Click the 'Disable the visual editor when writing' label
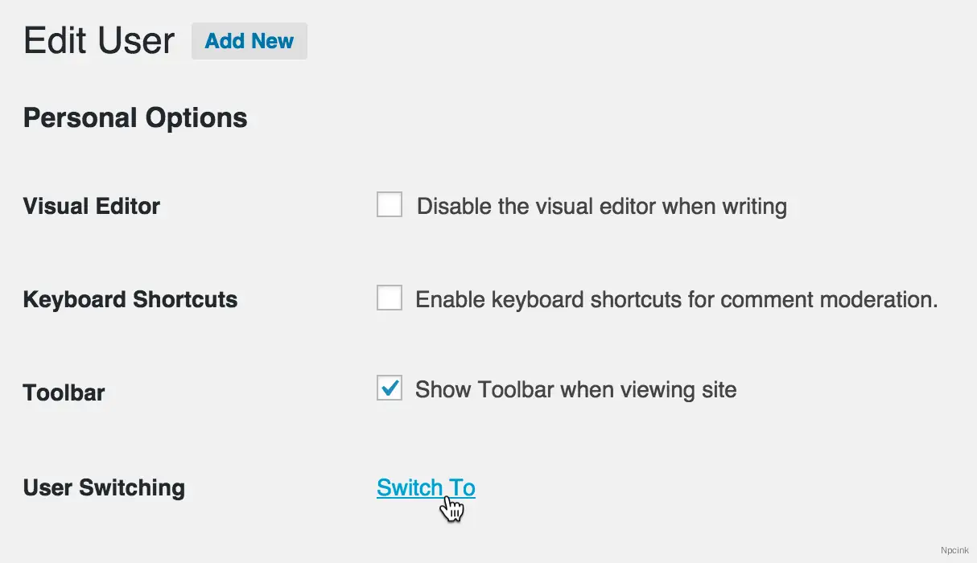This screenshot has width=977, height=563. pos(601,206)
